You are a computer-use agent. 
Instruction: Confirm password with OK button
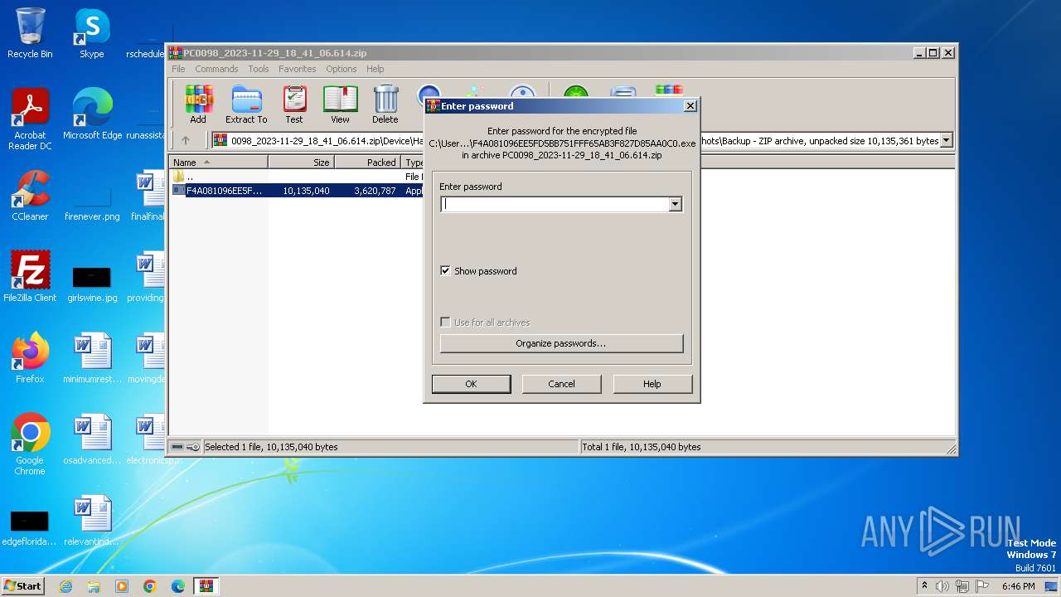pyautogui.click(x=471, y=384)
